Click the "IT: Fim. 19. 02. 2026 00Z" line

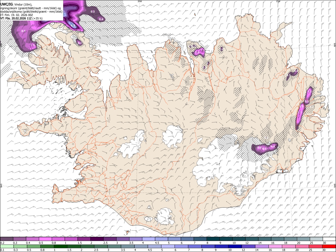point(17,15)
